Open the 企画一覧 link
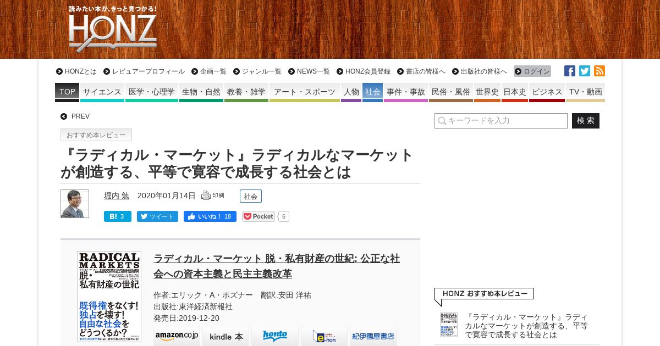 point(209,71)
